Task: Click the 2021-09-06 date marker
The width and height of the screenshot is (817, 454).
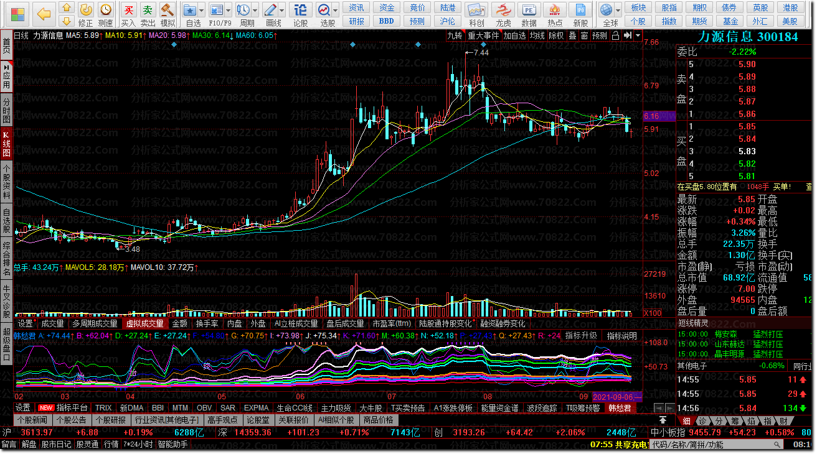Action: pyautogui.click(x=616, y=396)
